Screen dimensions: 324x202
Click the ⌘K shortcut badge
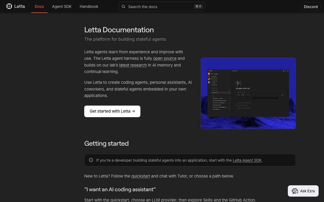tap(198, 6)
